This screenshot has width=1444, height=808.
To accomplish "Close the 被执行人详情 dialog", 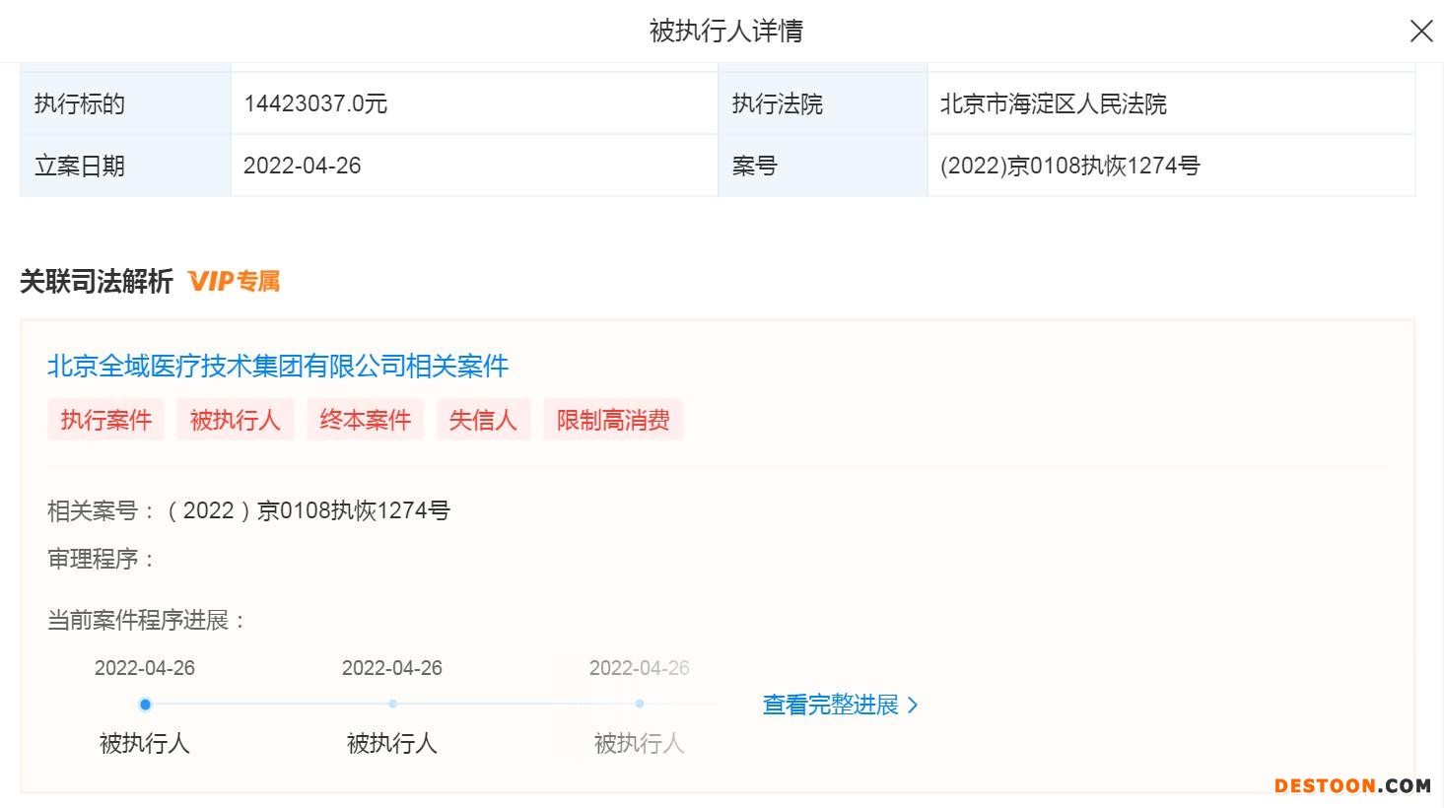I will (1420, 32).
